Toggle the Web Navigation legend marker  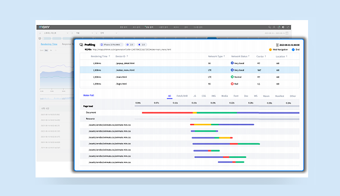270,50
